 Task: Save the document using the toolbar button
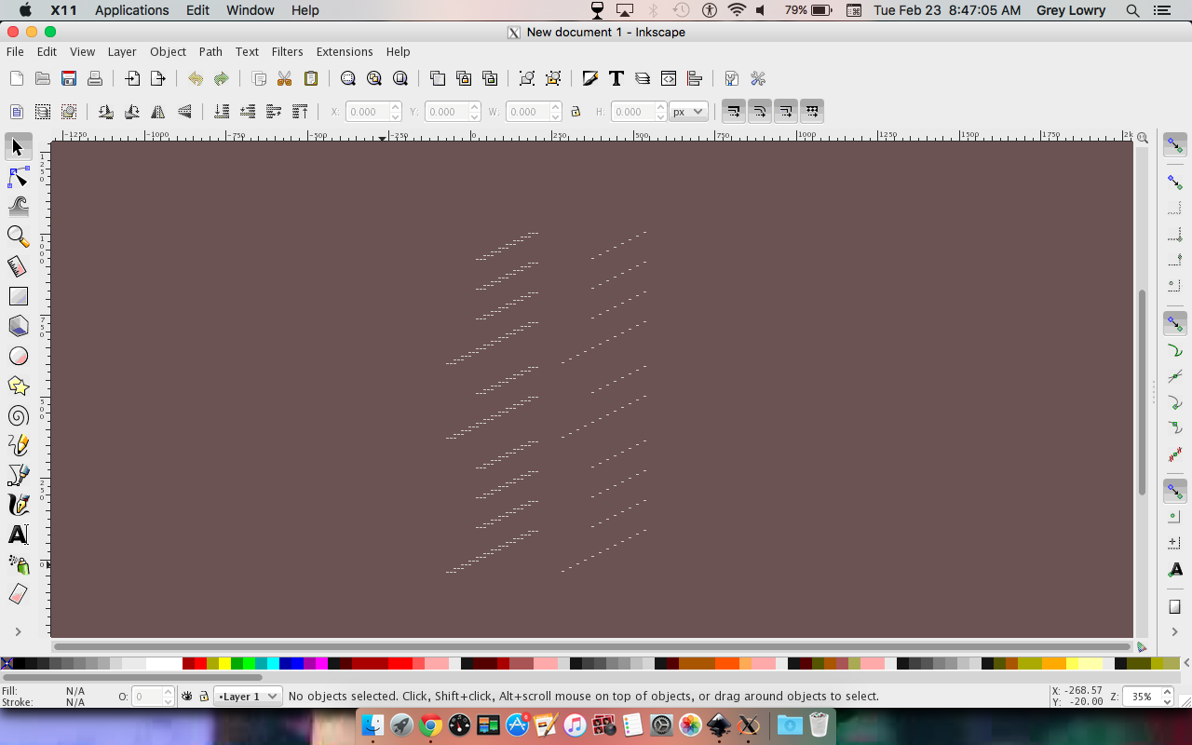tap(68, 78)
